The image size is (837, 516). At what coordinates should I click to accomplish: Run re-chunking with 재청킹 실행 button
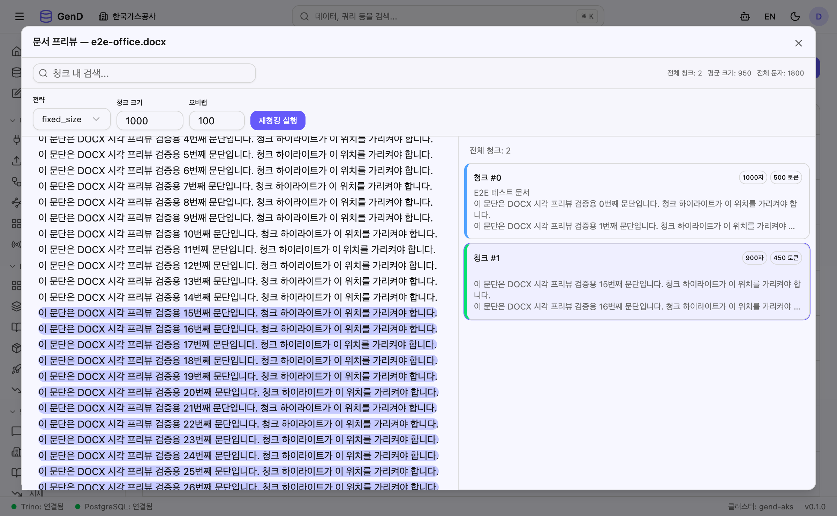[x=278, y=120]
